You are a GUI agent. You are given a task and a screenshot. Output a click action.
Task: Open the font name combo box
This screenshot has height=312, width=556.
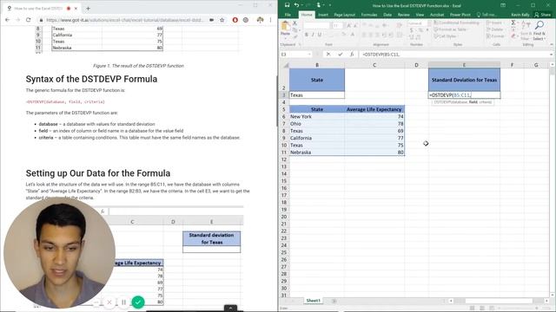click(x=316, y=25)
